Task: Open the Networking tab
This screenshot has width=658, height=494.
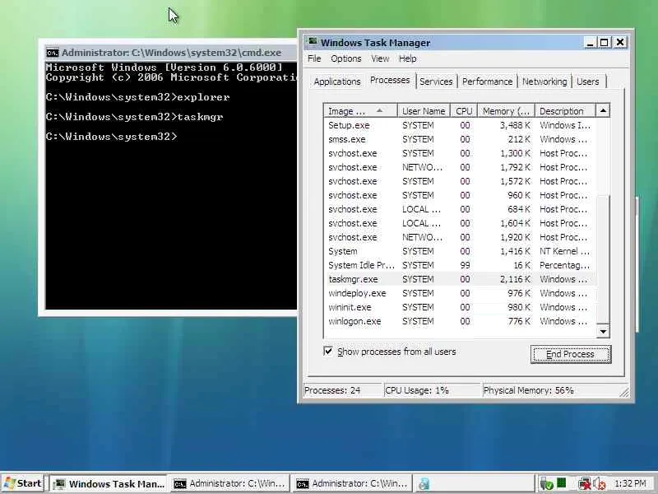Action: 544,81
